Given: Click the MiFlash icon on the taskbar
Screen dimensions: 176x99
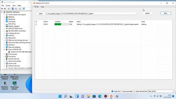Looking at the screenshot, I should (111, 96).
